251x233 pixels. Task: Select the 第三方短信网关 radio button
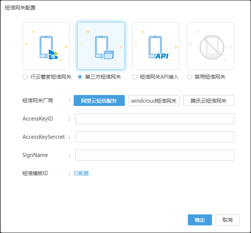(80, 77)
